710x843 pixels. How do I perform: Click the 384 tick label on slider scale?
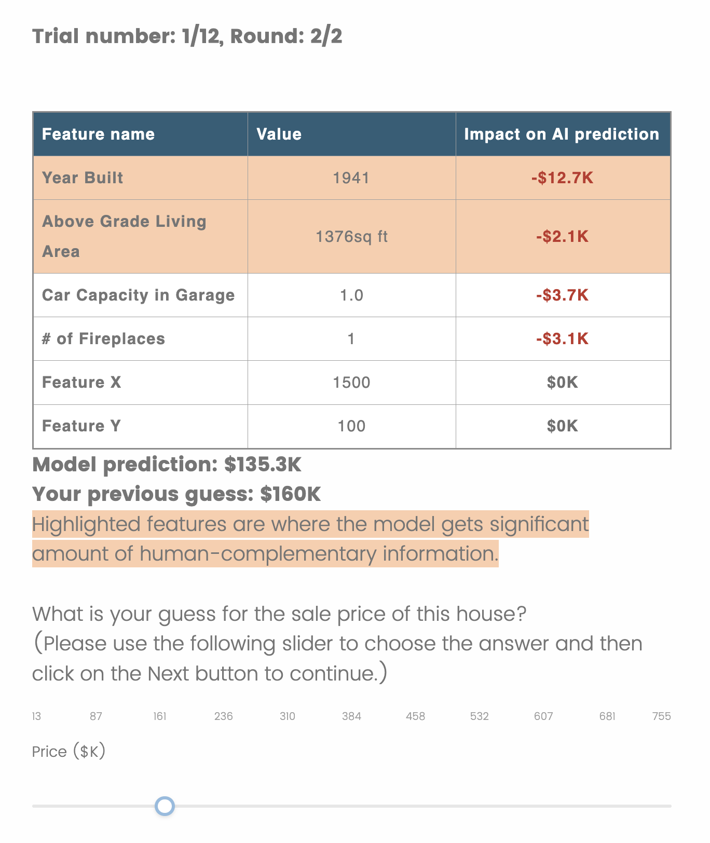click(351, 716)
